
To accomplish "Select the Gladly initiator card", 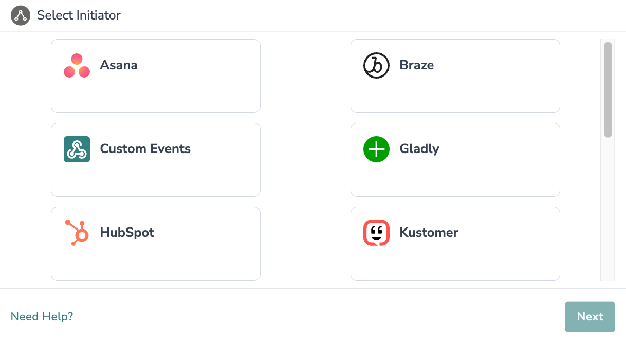I will point(455,160).
